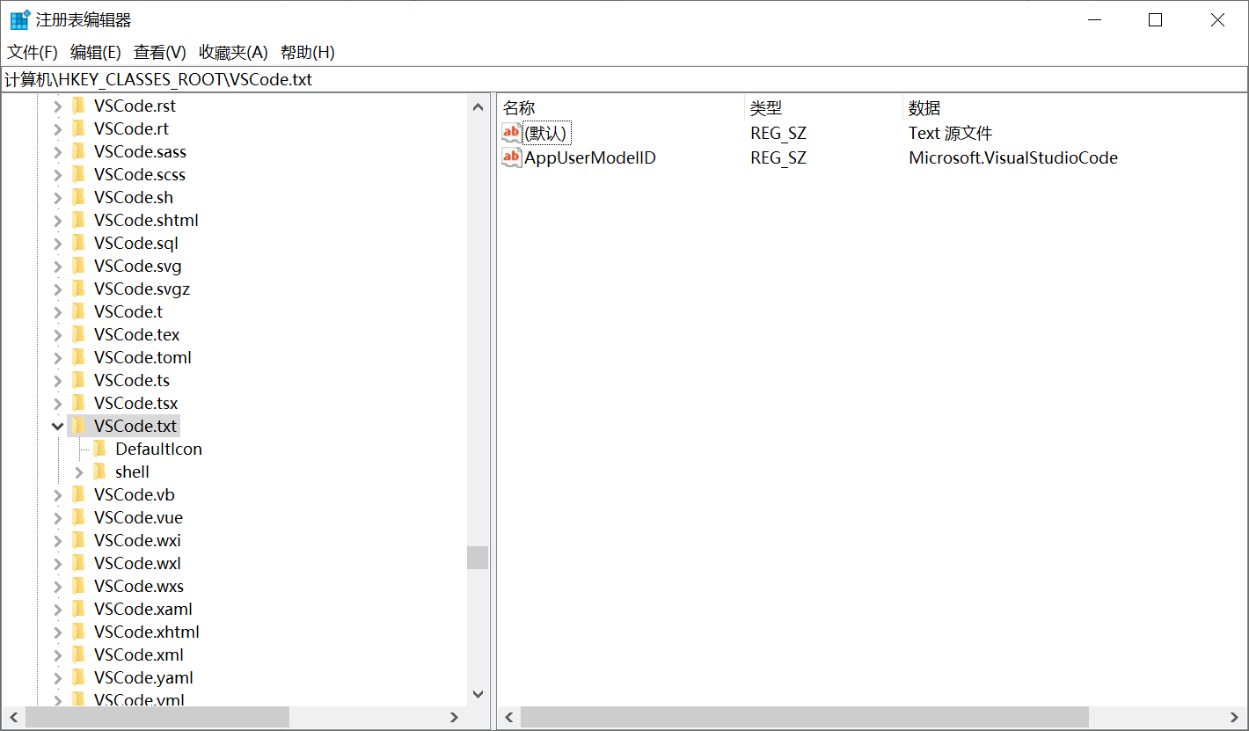Open the 查看(V) menu
Screen dimensions: 1249x731
(x=160, y=52)
